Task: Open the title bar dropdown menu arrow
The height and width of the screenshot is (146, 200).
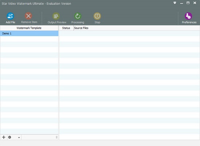Action: [x=175, y=3]
